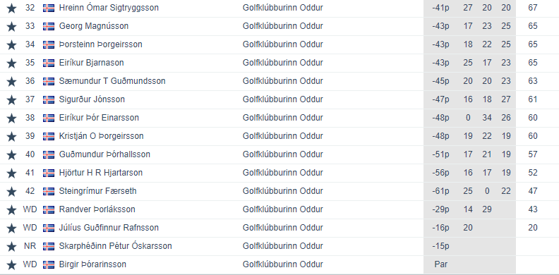This screenshot has height=275, width=559.
Task: Open player Þorsteinn Þorgeirsson's scorecard
Action: [x=100, y=44]
